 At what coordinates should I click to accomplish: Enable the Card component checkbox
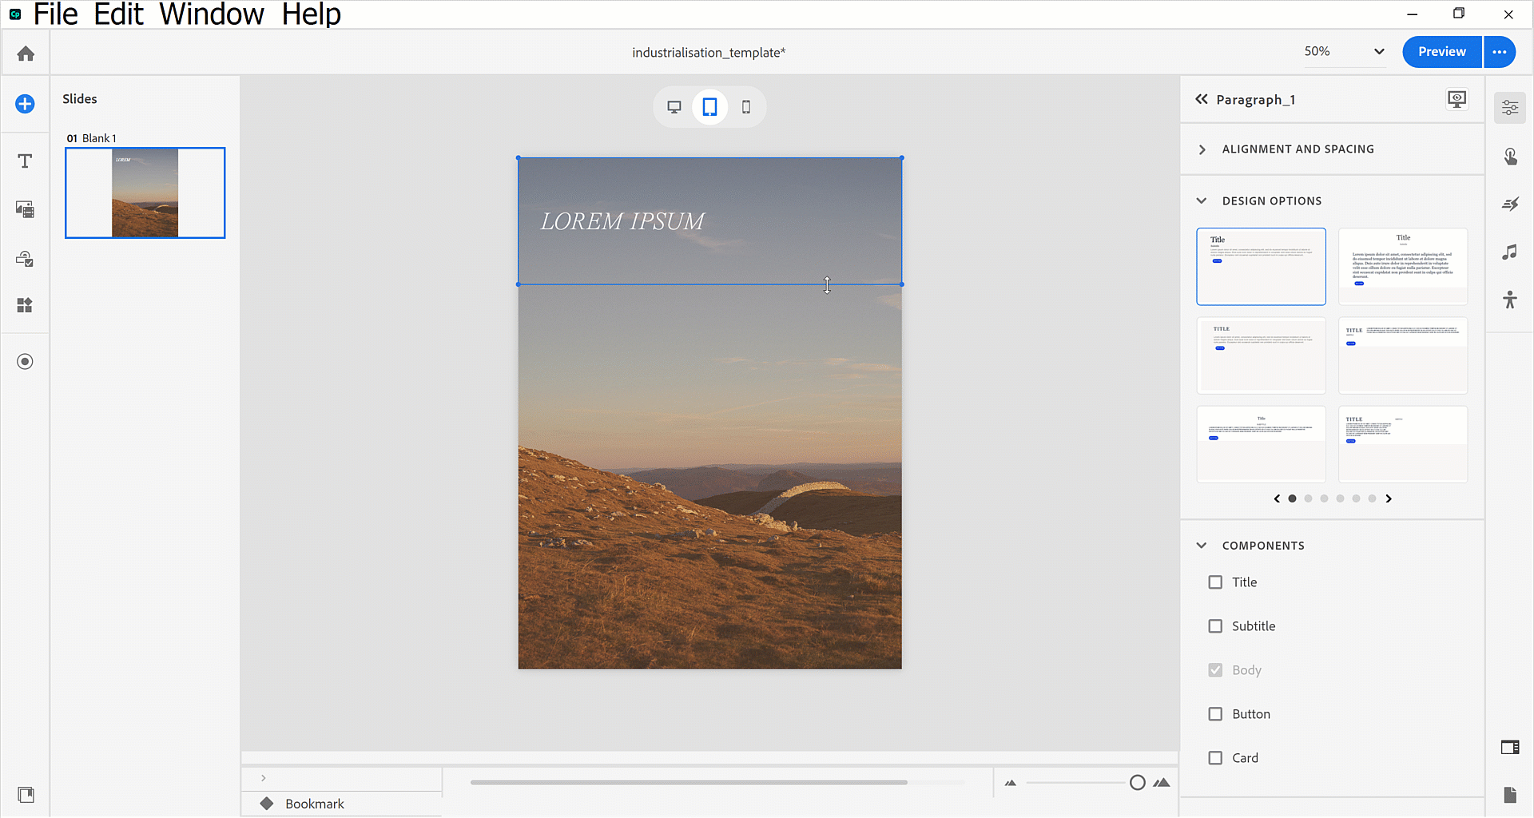[x=1215, y=758]
